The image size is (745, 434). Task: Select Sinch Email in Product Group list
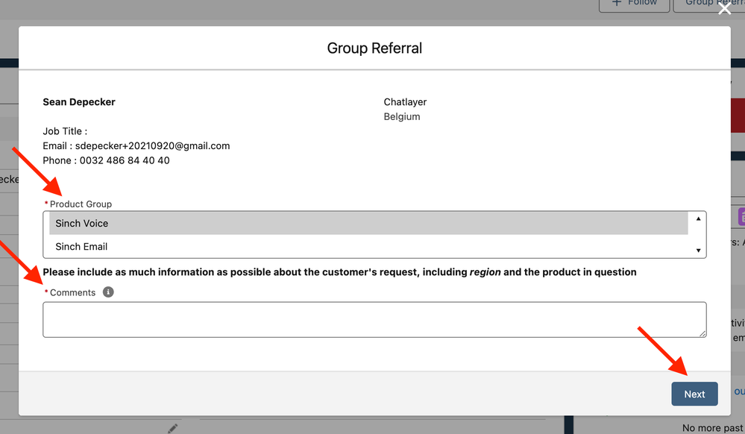tap(368, 247)
